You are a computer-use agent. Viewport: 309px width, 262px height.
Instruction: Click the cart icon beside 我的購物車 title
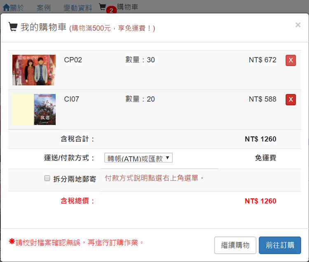click(13, 27)
